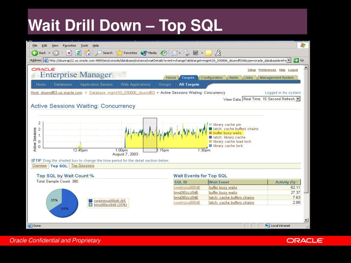Screen dimensions: 351x263
Task: Click the browser Back arrow icon
Action: coord(35,53)
